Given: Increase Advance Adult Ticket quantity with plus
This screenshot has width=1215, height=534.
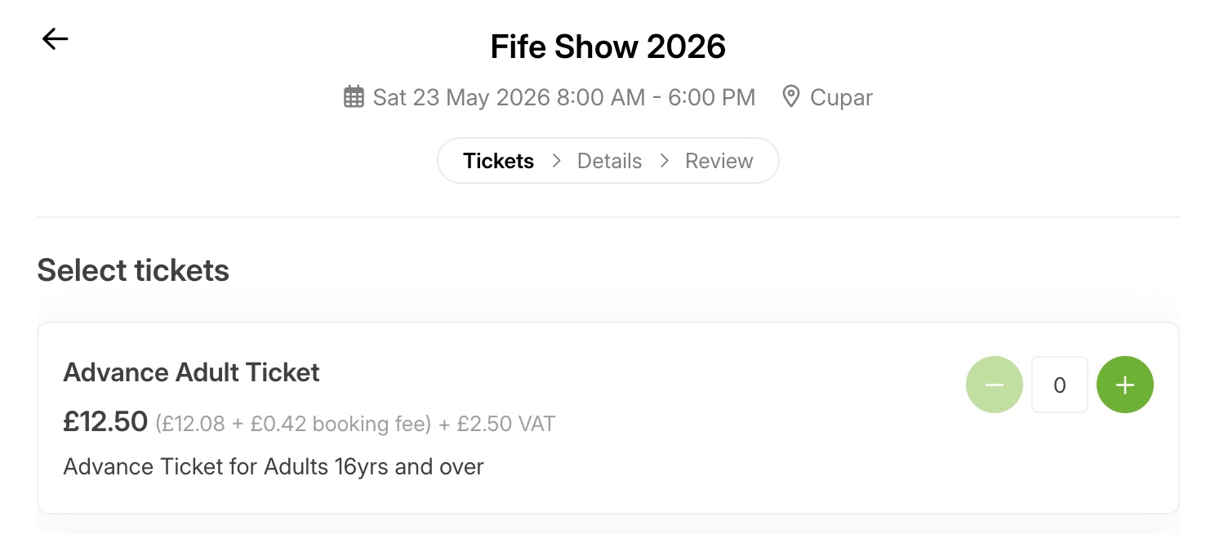Looking at the screenshot, I should (x=1124, y=385).
